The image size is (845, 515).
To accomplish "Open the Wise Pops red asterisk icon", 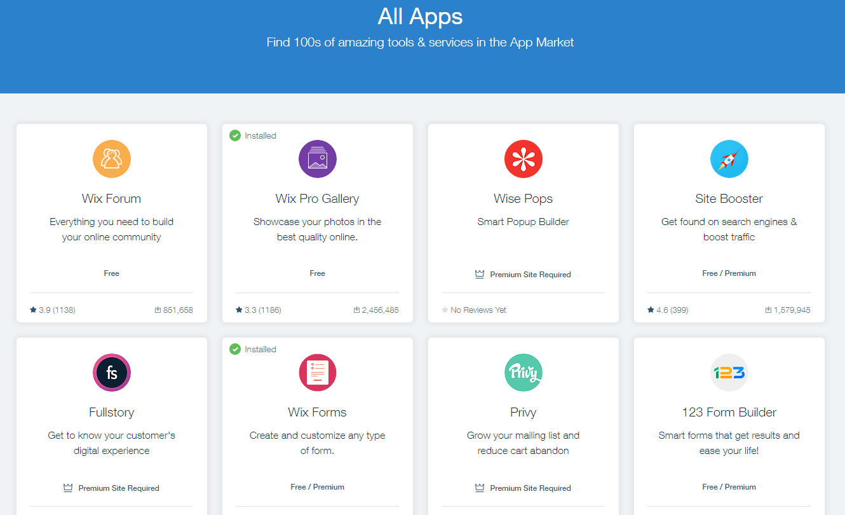I will click(524, 159).
